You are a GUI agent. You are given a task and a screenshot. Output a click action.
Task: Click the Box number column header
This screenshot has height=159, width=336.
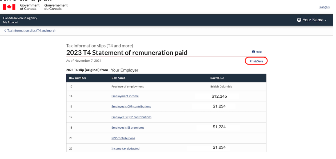tap(78, 78)
